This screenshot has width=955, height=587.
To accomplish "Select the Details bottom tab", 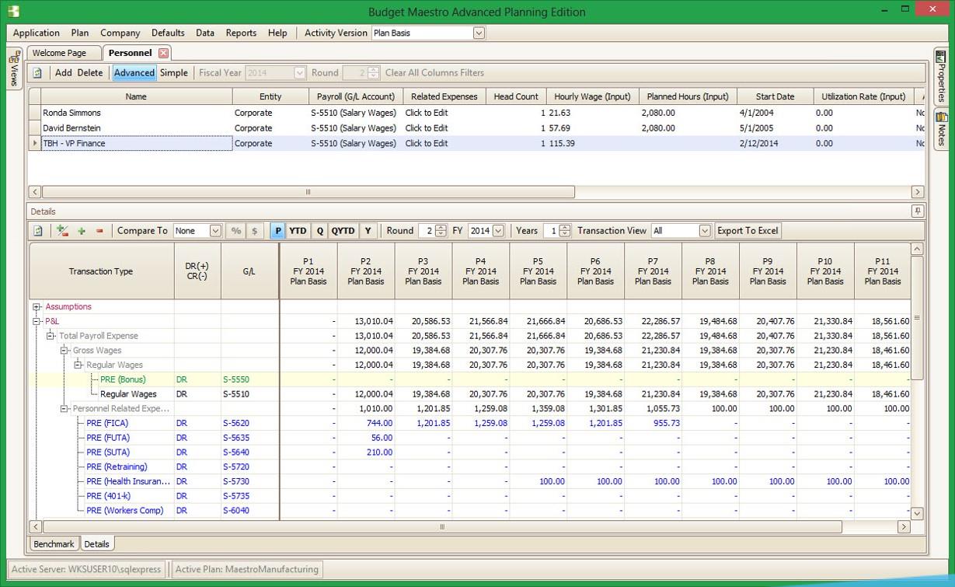I will 97,544.
